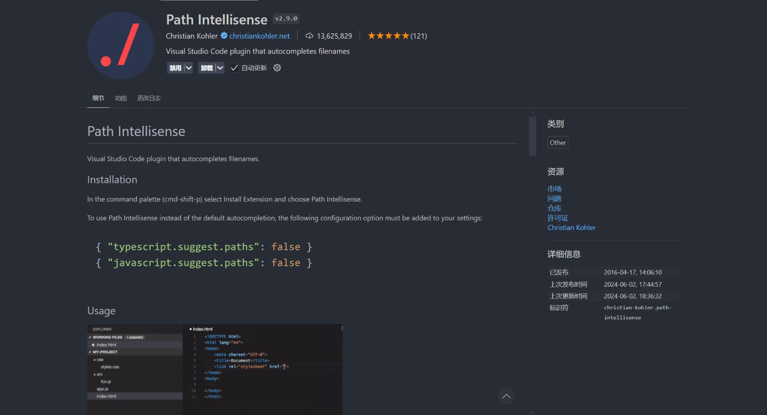Click the readme vertical scrollbar thumb
This screenshot has height=415, width=767.
[x=532, y=136]
